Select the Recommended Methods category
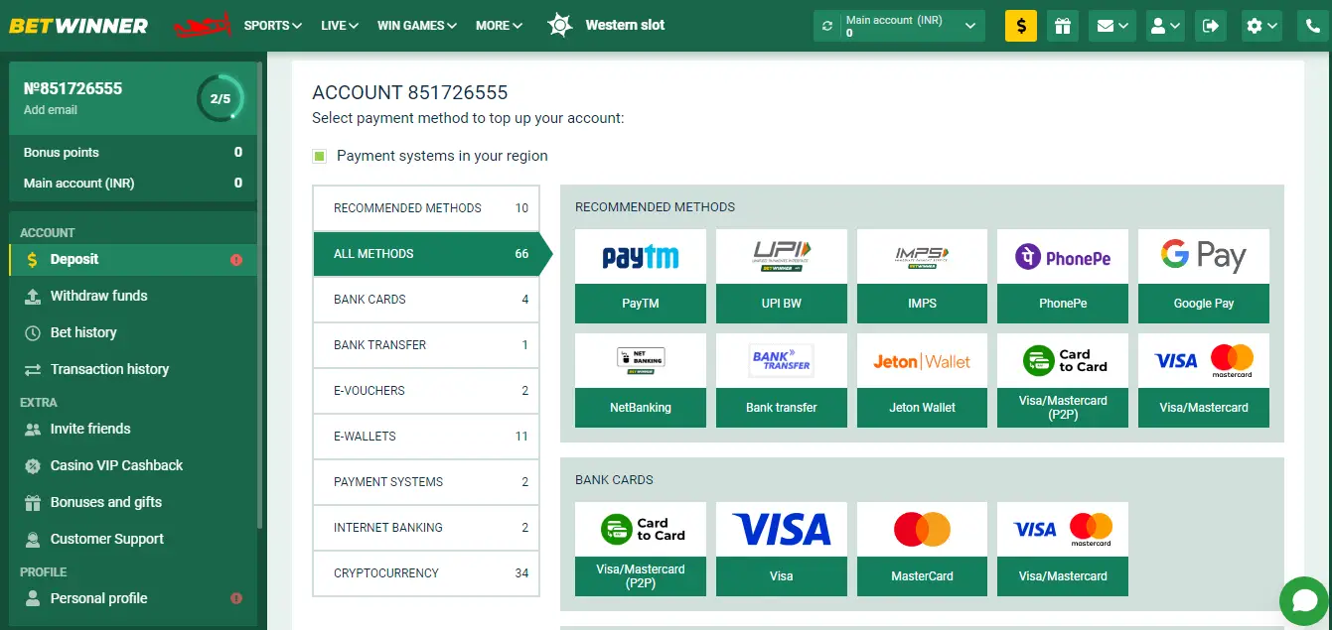The width and height of the screenshot is (1332, 630). [426, 208]
